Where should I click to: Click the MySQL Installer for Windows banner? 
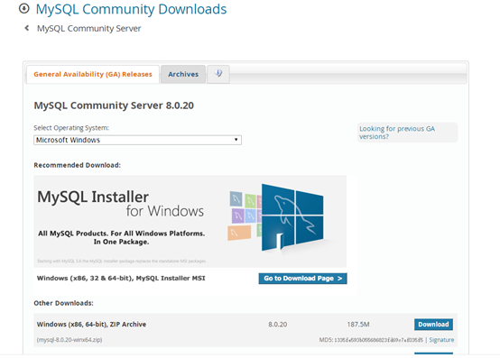pos(190,221)
